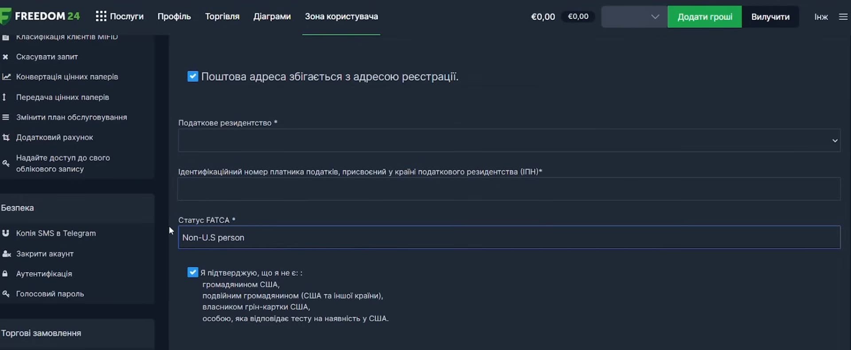Click the Закрити акаунт user icon
This screenshot has width=851, height=350.
pyautogui.click(x=6, y=254)
